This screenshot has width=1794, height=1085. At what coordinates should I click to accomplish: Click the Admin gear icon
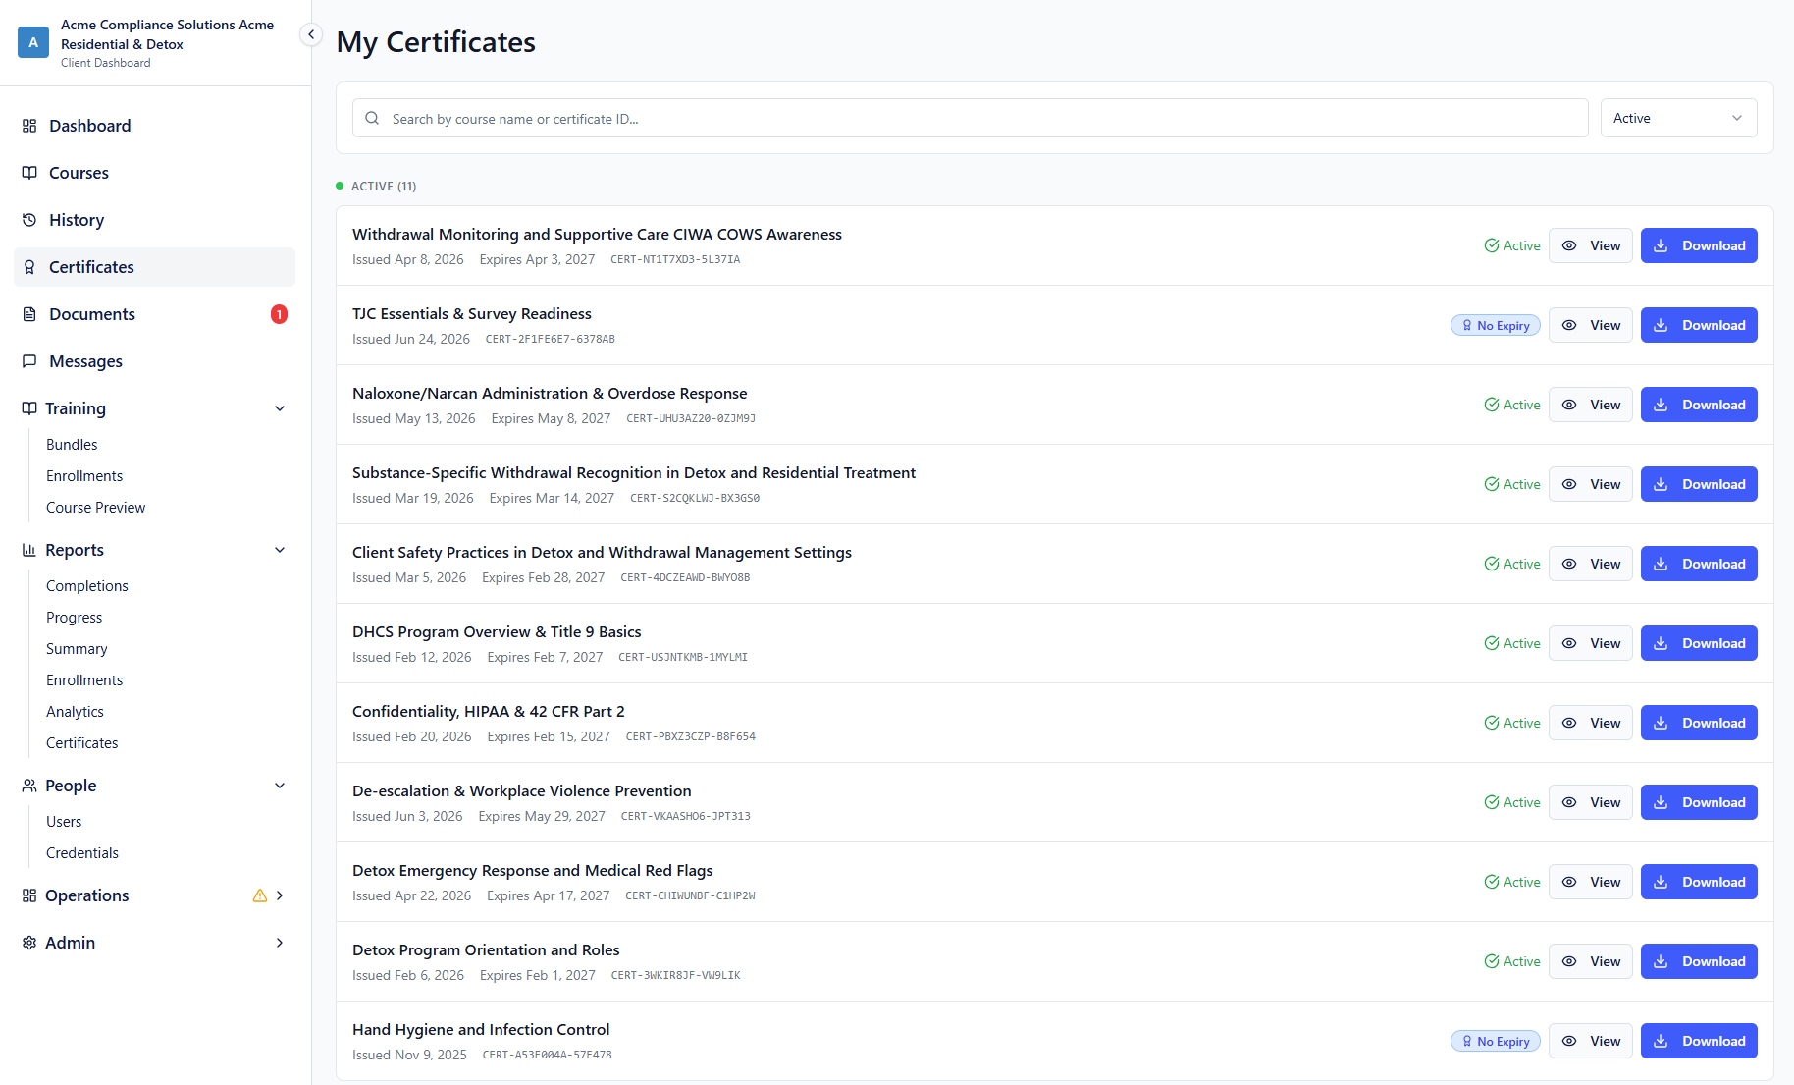coord(29,943)
